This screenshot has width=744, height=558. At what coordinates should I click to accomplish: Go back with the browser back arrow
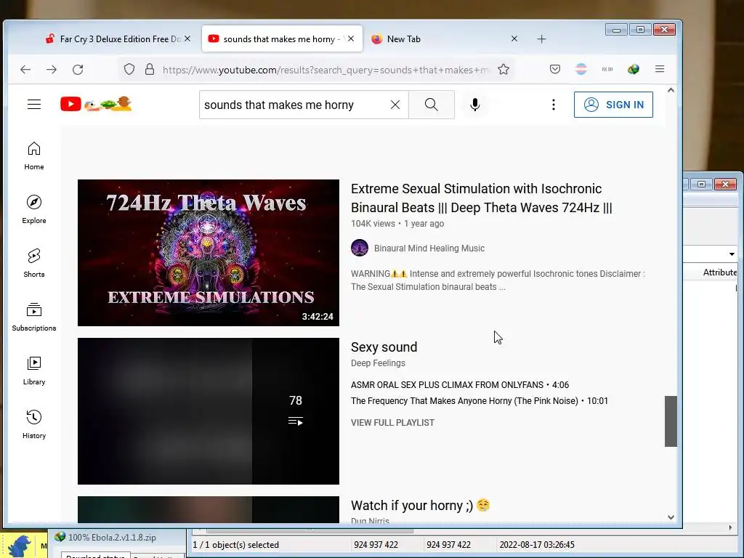[x=25, y=70]
